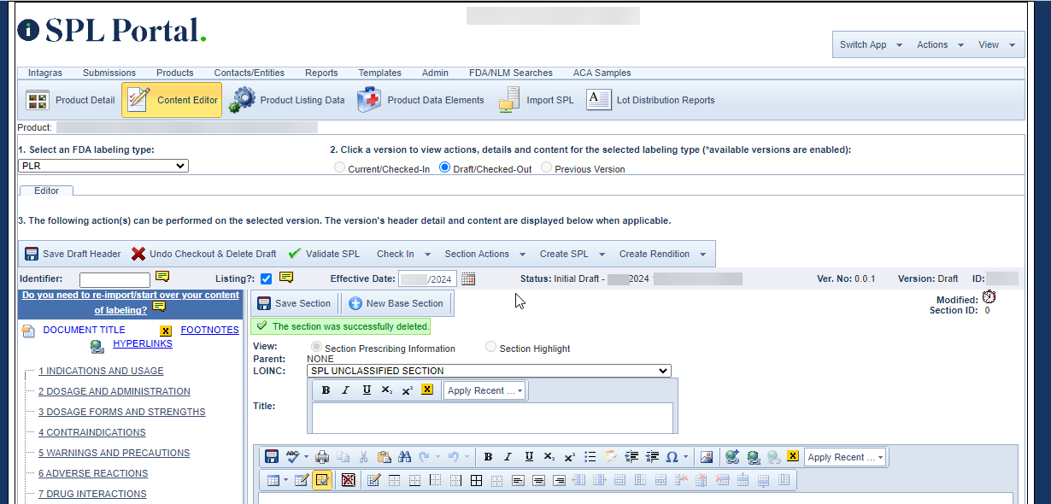Insert bullet list in editor
The height and width of the screenshot is (504, 1051).
tap(590, 457)
